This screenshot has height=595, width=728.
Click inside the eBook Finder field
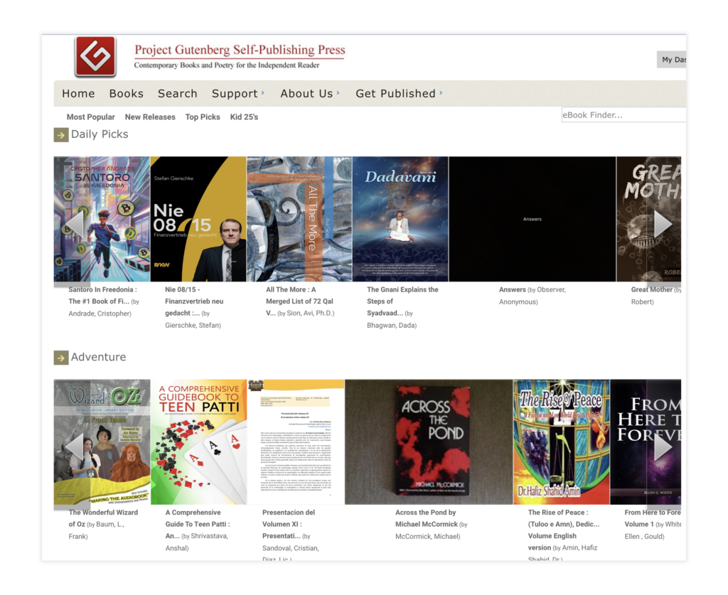coord(623,114)
